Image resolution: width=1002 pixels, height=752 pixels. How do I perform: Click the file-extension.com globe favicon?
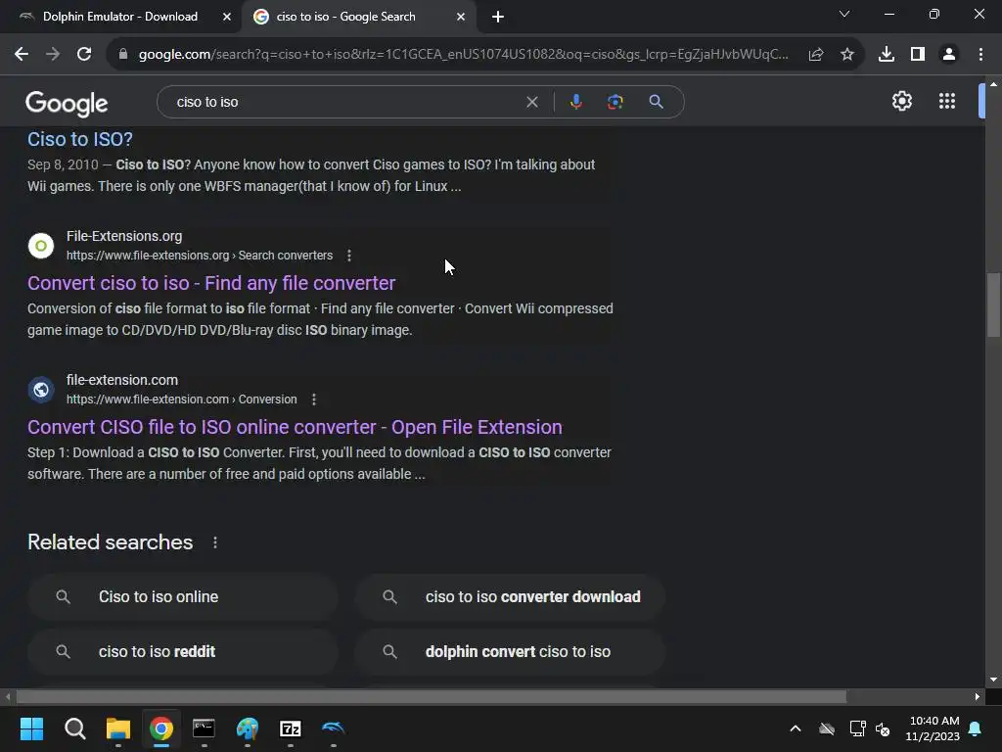pos(41,390)
